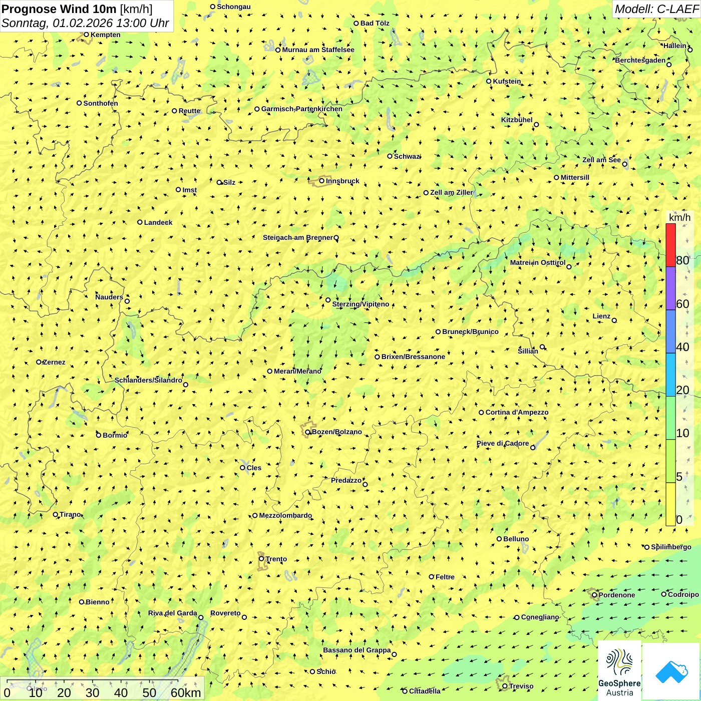Screen dimensions: 701x701
Task: Click the Sterzing/Vipiteno marker
Action: tap(328, 300)
